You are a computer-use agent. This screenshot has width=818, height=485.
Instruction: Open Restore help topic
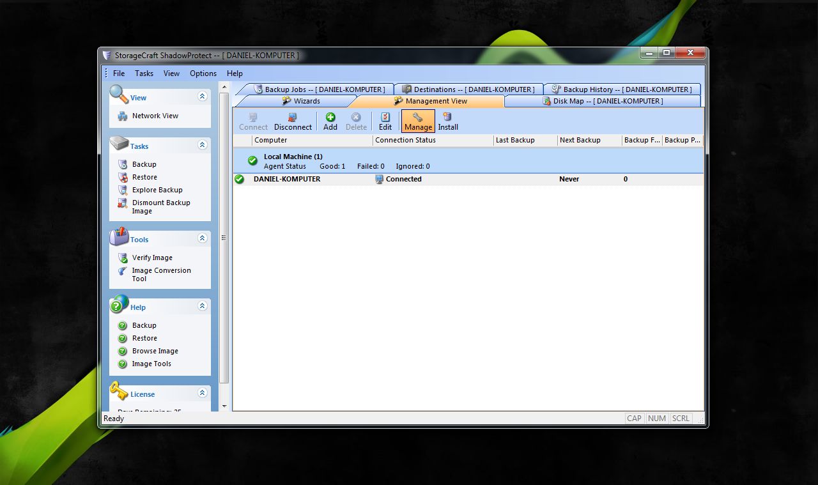click(x=144, y=338)
